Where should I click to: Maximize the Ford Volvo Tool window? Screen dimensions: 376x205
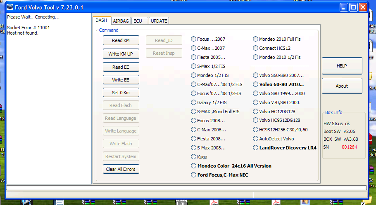coord(353,7)
